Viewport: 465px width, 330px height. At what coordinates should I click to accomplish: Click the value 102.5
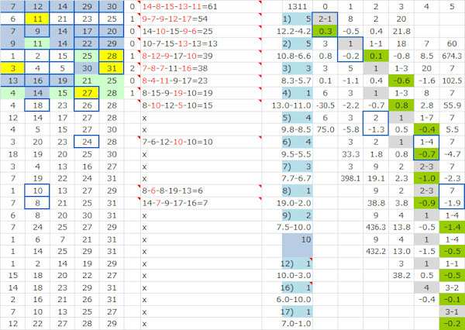[x=452, y=81]
